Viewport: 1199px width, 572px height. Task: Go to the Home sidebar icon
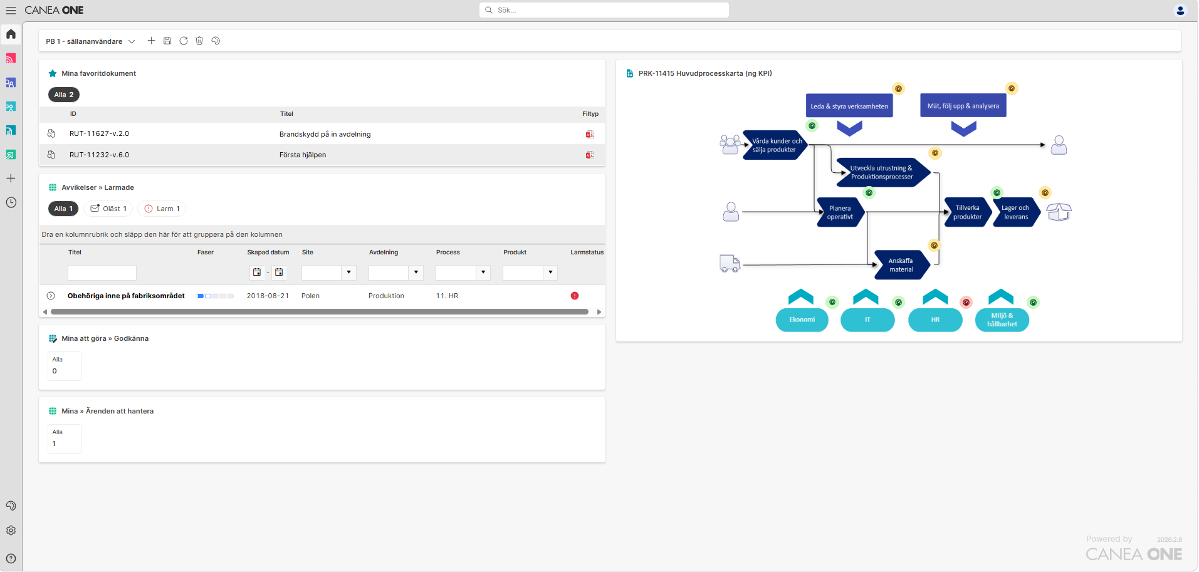pyautogui.click(x=11, y=34)
